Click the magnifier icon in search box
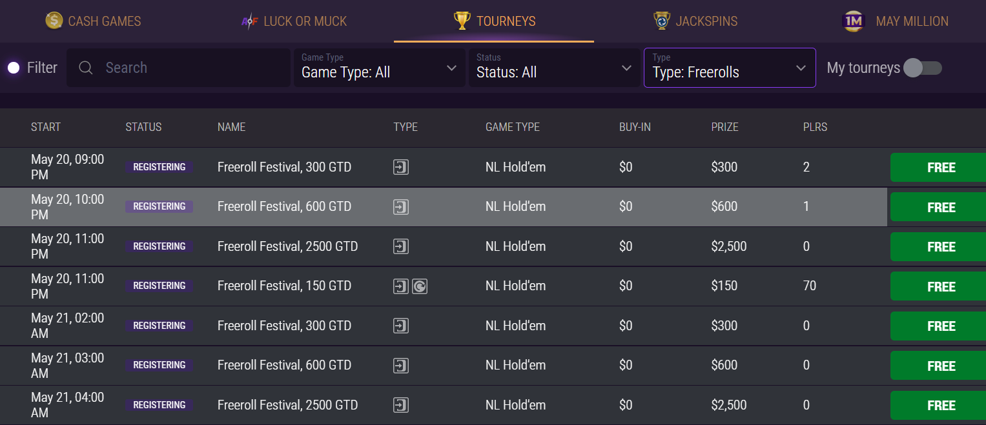This screenshot has height=425, width=986. coord(86,68)
